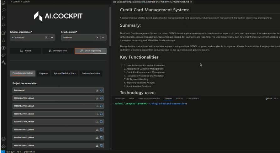Open 00001-CBACT01C_cbl.md in preview
Viewport: 280px width, 153px height.
(101, 98)
